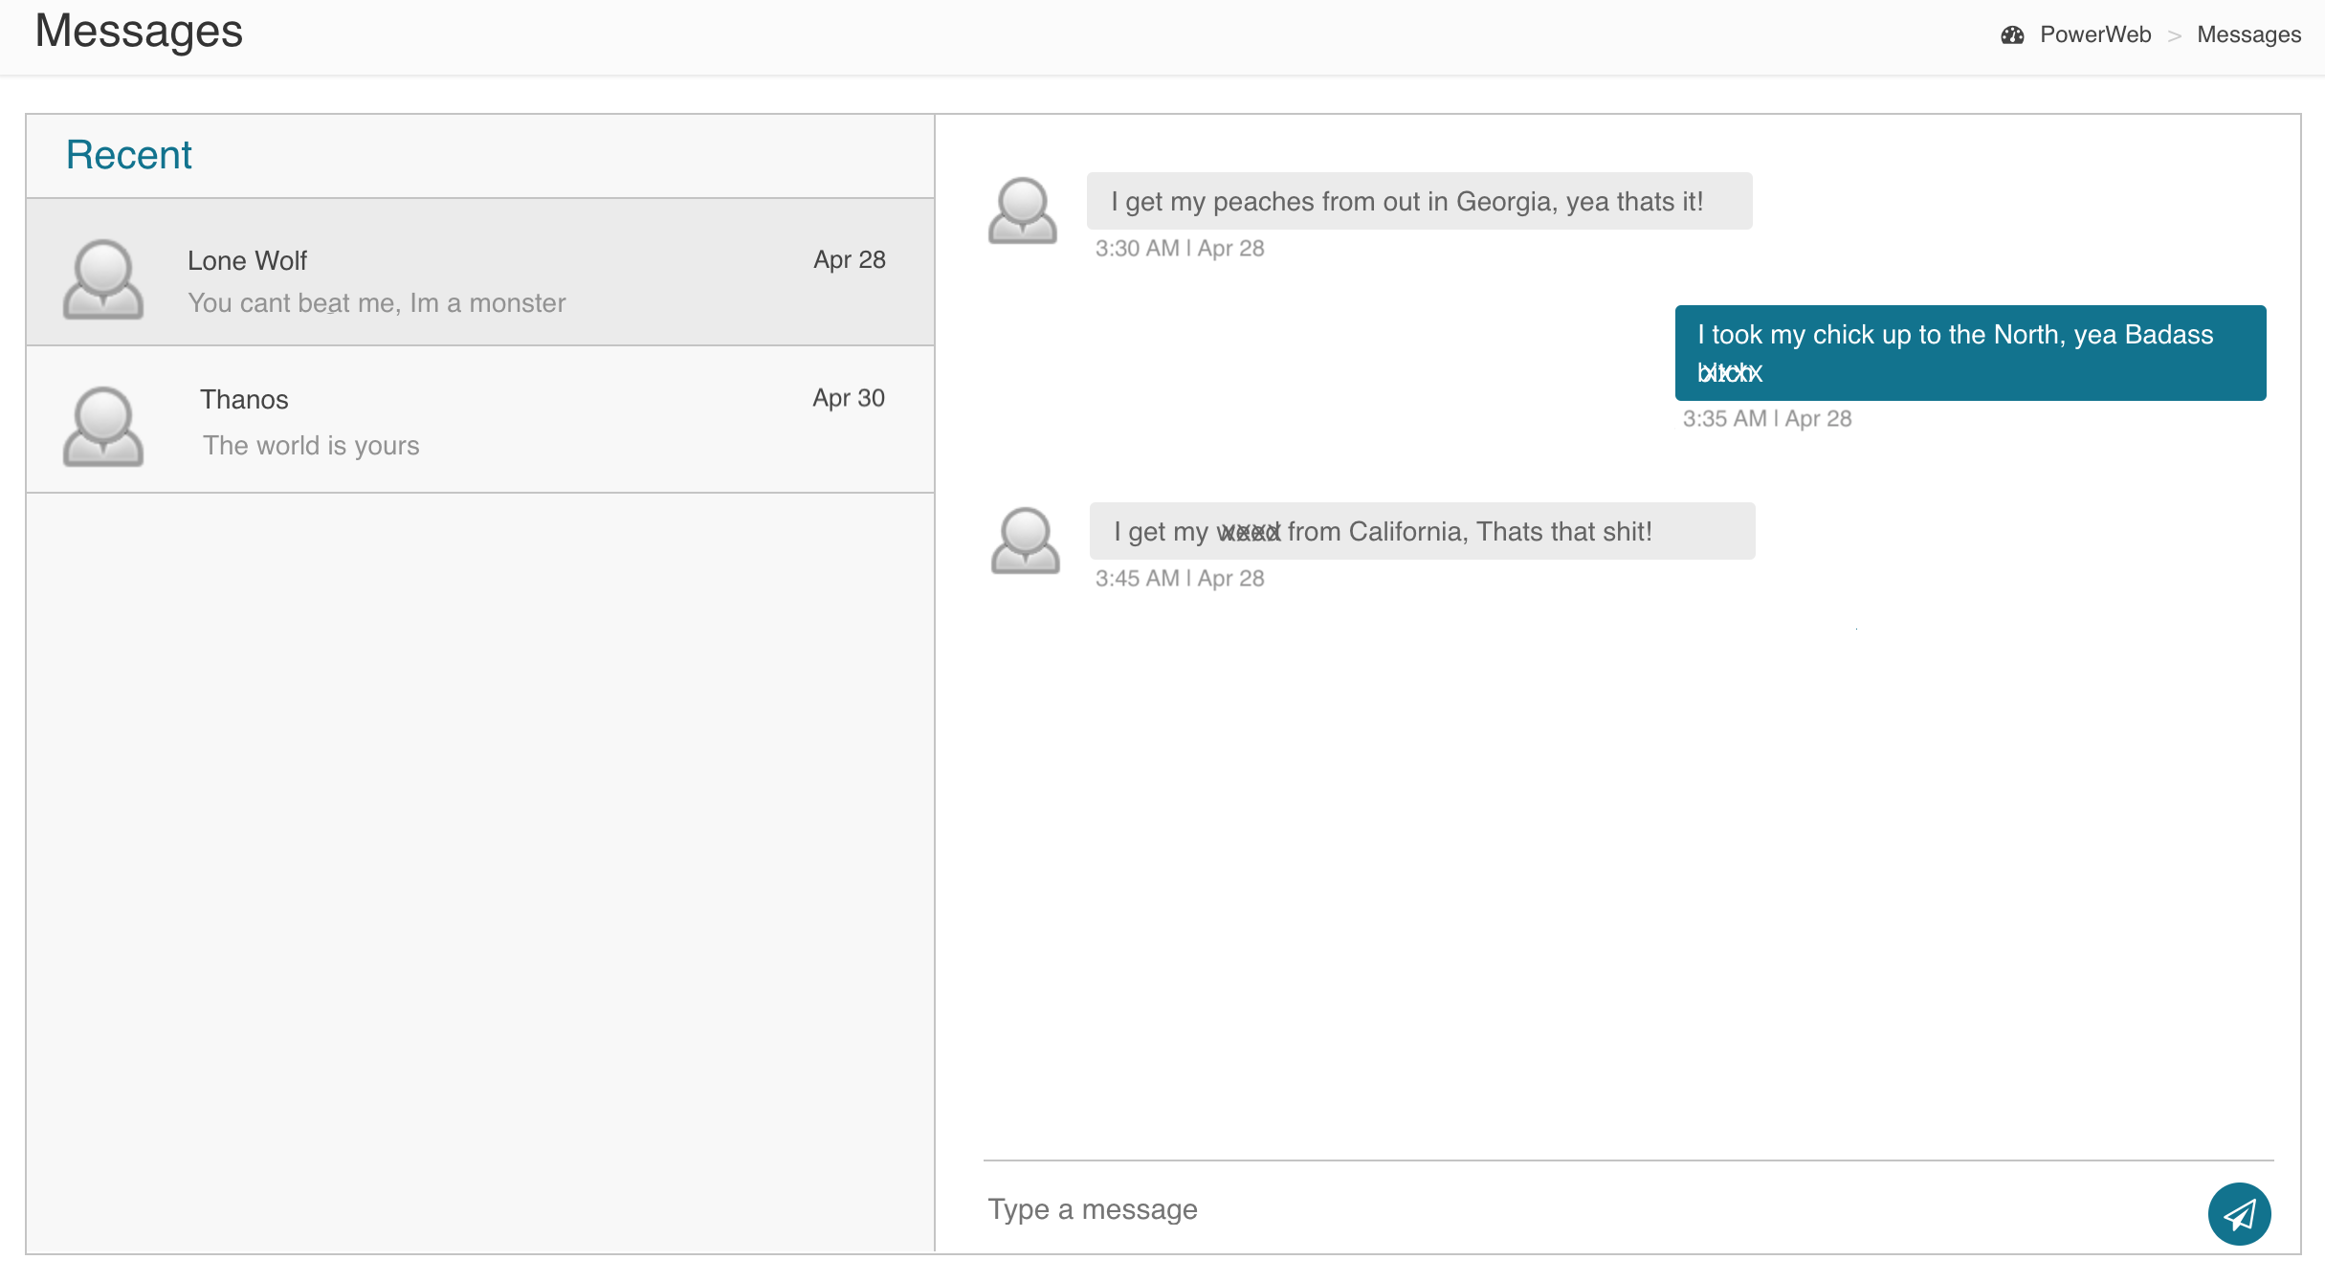
Task: Click the 'peaches from out in Georgia' message
Action: click(1418, 201)
